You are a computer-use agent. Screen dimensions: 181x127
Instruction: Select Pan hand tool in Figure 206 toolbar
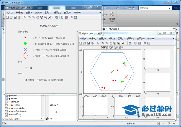click(111, 43)
